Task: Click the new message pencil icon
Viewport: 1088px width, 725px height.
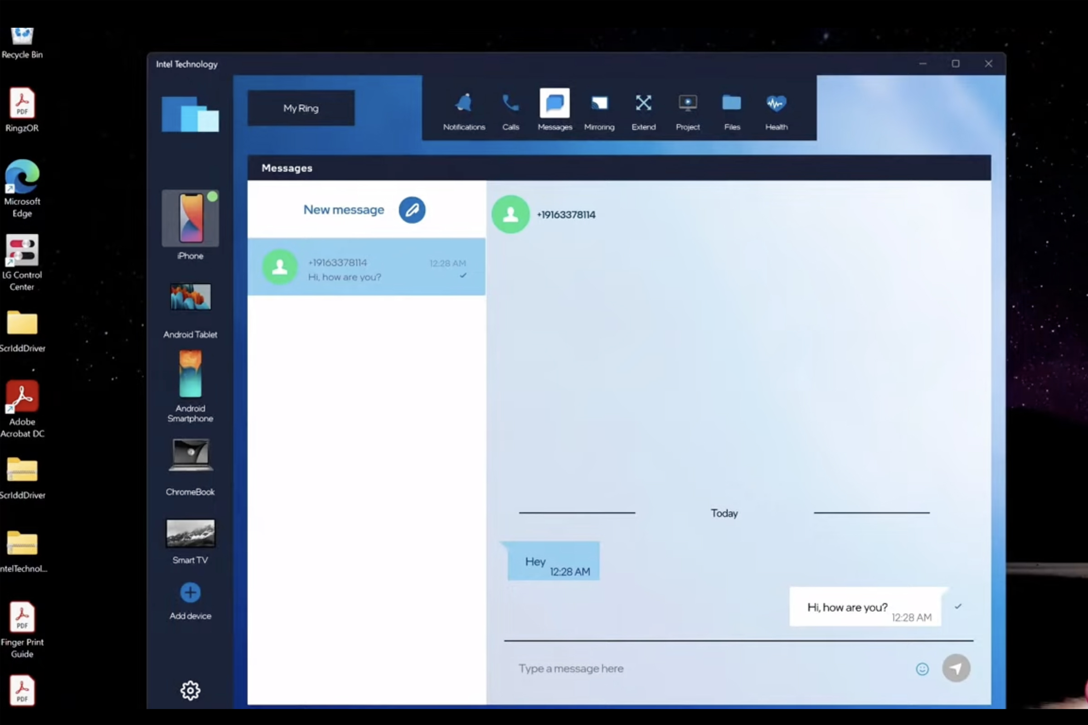Action: pos(412,210)
